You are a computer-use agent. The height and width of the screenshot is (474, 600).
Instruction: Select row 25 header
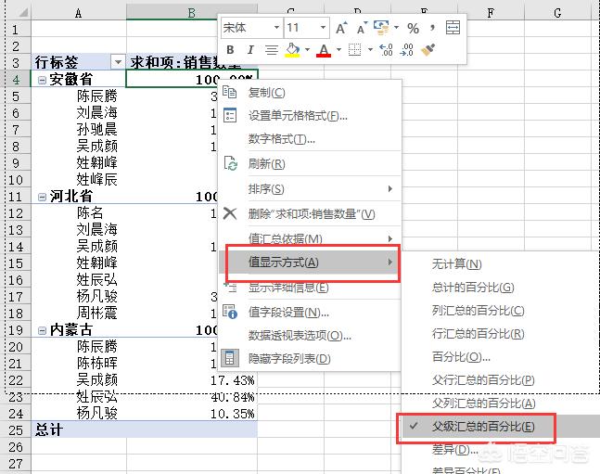click(x=16, y=430)
